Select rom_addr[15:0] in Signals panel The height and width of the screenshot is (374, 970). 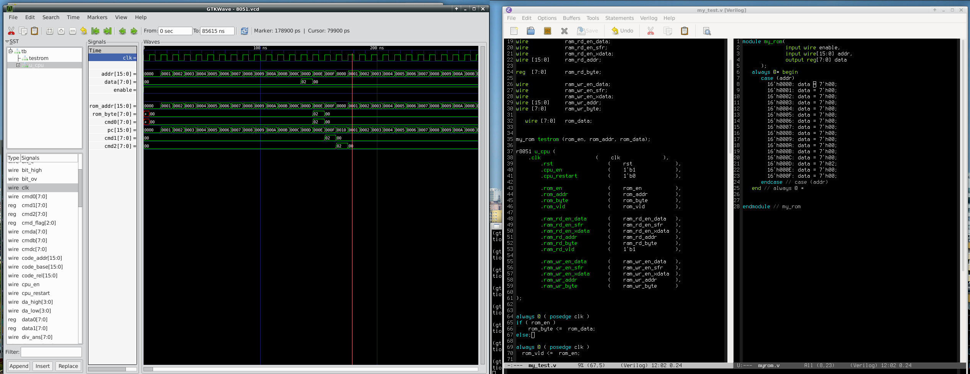coord(112,106)
